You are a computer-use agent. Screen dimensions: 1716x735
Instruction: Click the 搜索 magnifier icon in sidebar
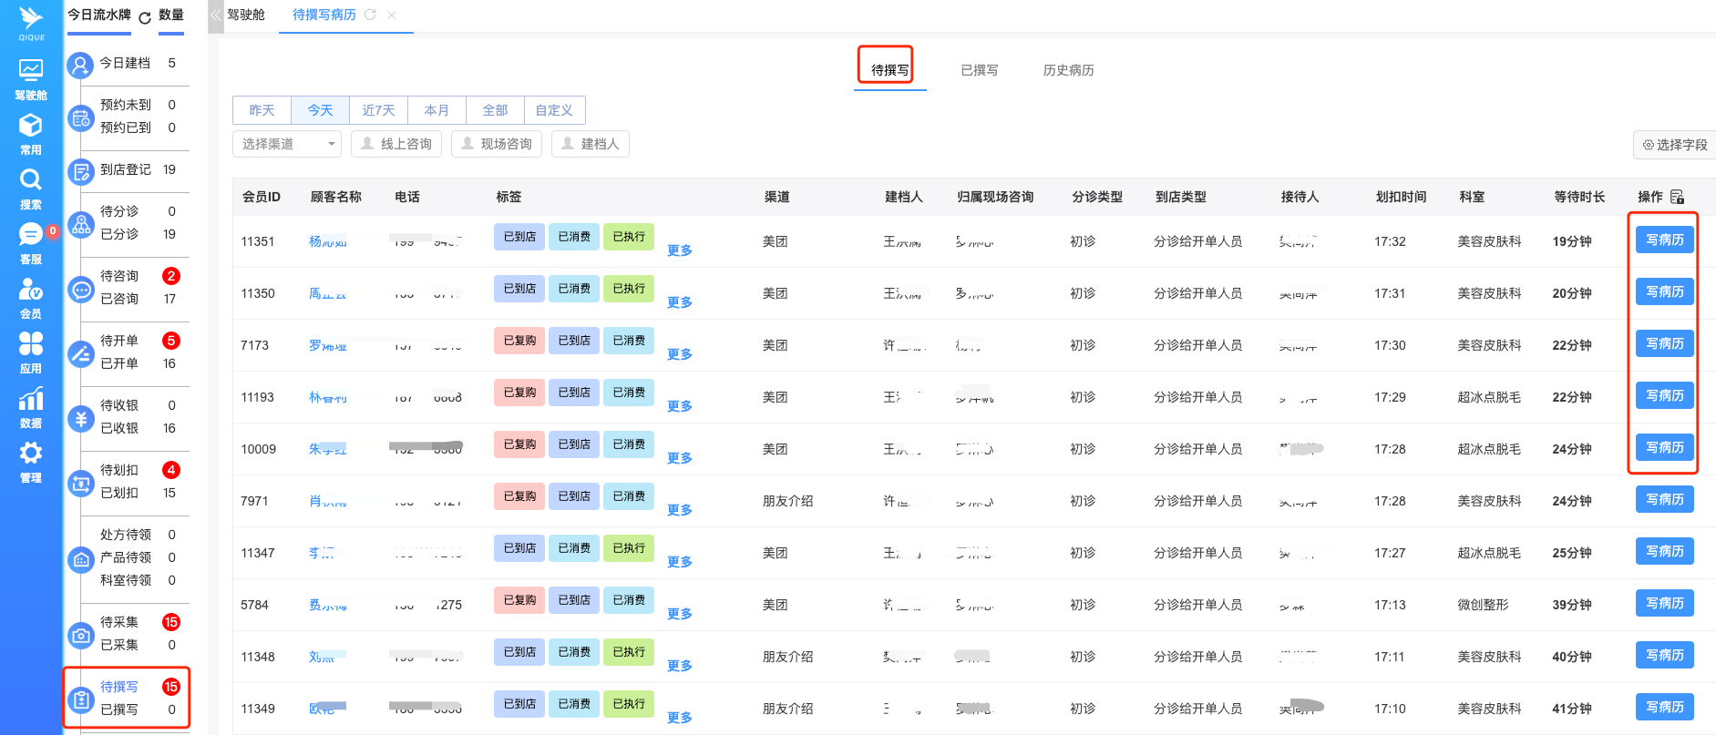coord(31,188)
